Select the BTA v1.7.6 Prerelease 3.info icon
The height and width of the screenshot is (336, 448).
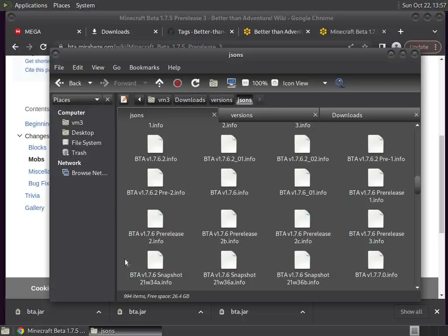coord(375,219)
